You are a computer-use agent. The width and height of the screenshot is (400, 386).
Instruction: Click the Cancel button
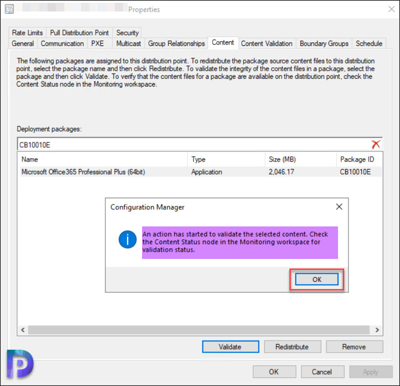point(322,372)
